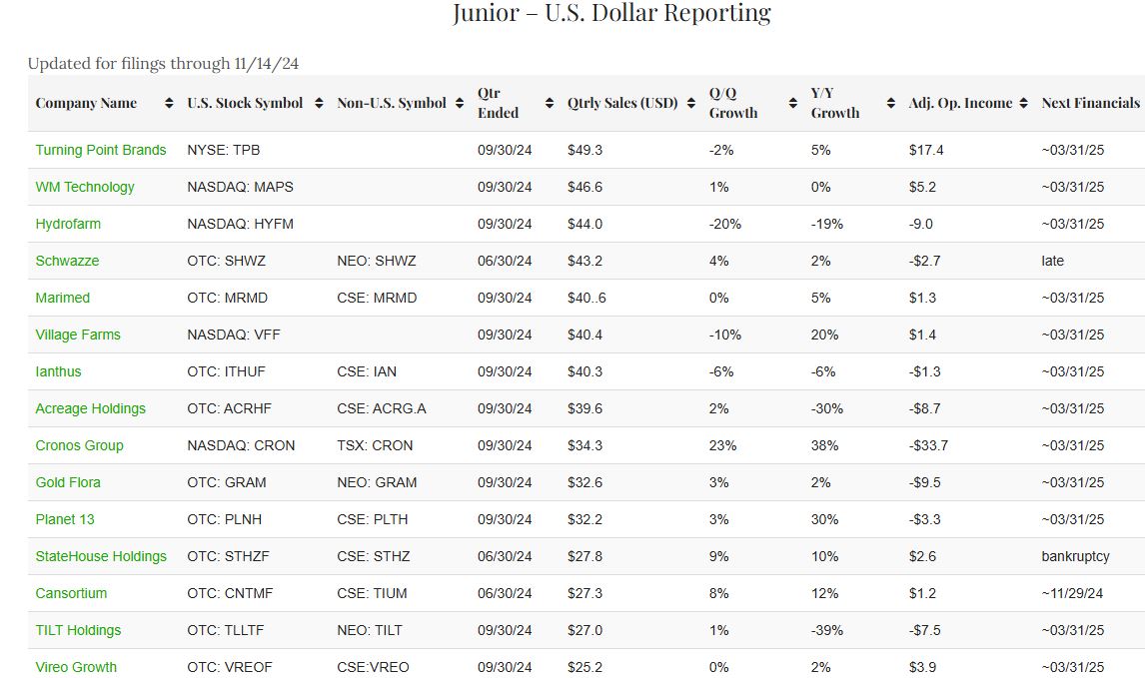Click Q/Q Growth sort arrows icon
Image resolution: width=1145 pixels, height=678 pixels.
click(x=792, y=103)
